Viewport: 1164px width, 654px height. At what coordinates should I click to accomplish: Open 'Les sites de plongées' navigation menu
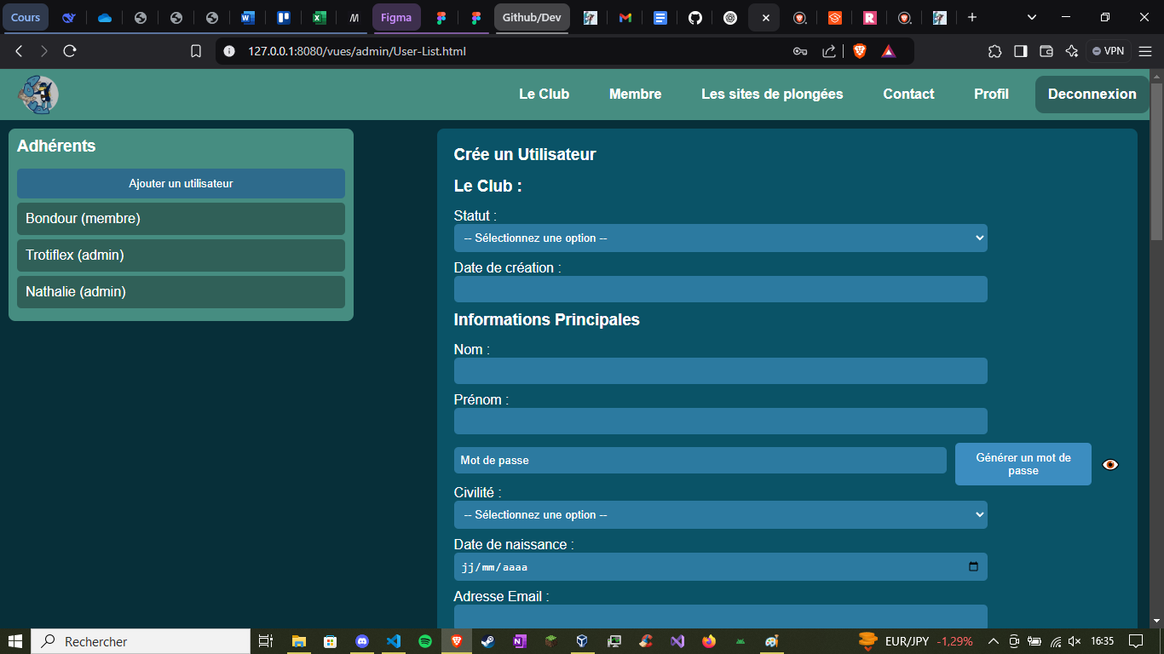(x=772, y=95)
